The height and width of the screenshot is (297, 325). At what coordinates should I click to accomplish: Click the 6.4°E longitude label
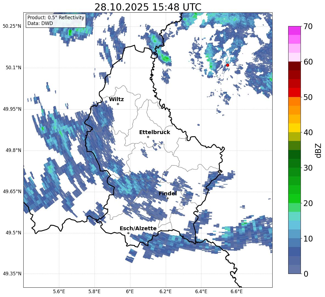pos(201,292)
